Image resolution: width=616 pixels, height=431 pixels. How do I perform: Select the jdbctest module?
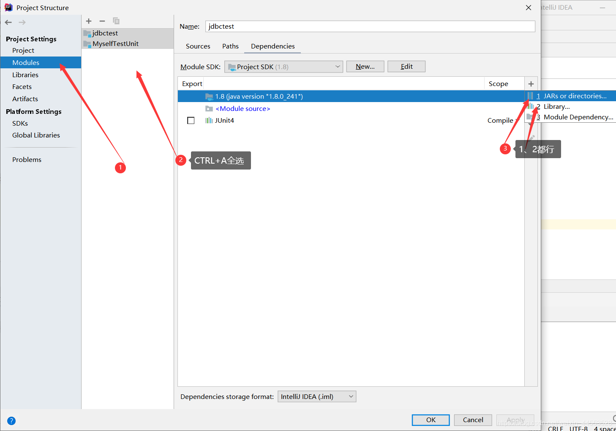point(128,33)
